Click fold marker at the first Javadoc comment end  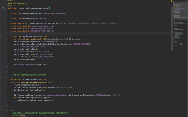pos(7,77)
